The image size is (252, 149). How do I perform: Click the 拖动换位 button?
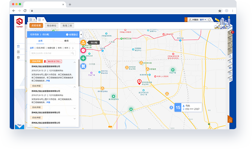pyautogui.click(x=52, y=25)
